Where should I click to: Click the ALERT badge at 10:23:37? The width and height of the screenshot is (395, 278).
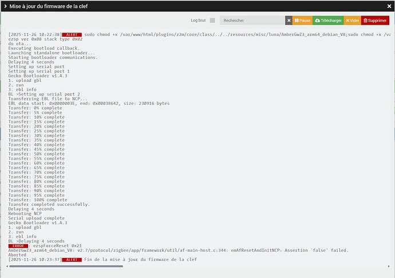pos(72,260)
